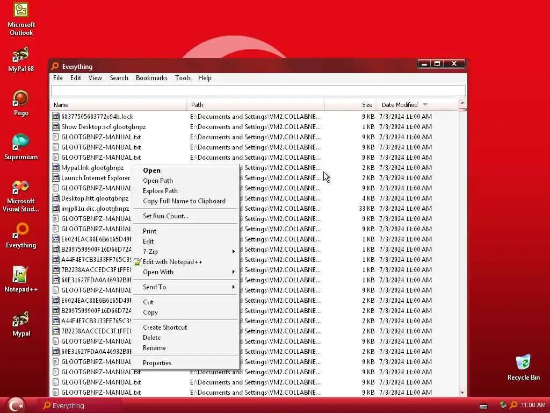The image size is (550, 413).
Task: Open the Microsoft Outlook desktop icon
Action: (21, 19)
